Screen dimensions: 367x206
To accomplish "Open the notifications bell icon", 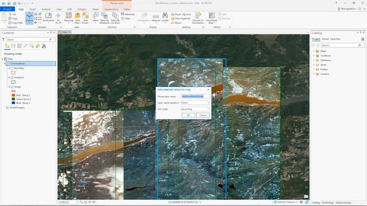I will pos(360,9).
